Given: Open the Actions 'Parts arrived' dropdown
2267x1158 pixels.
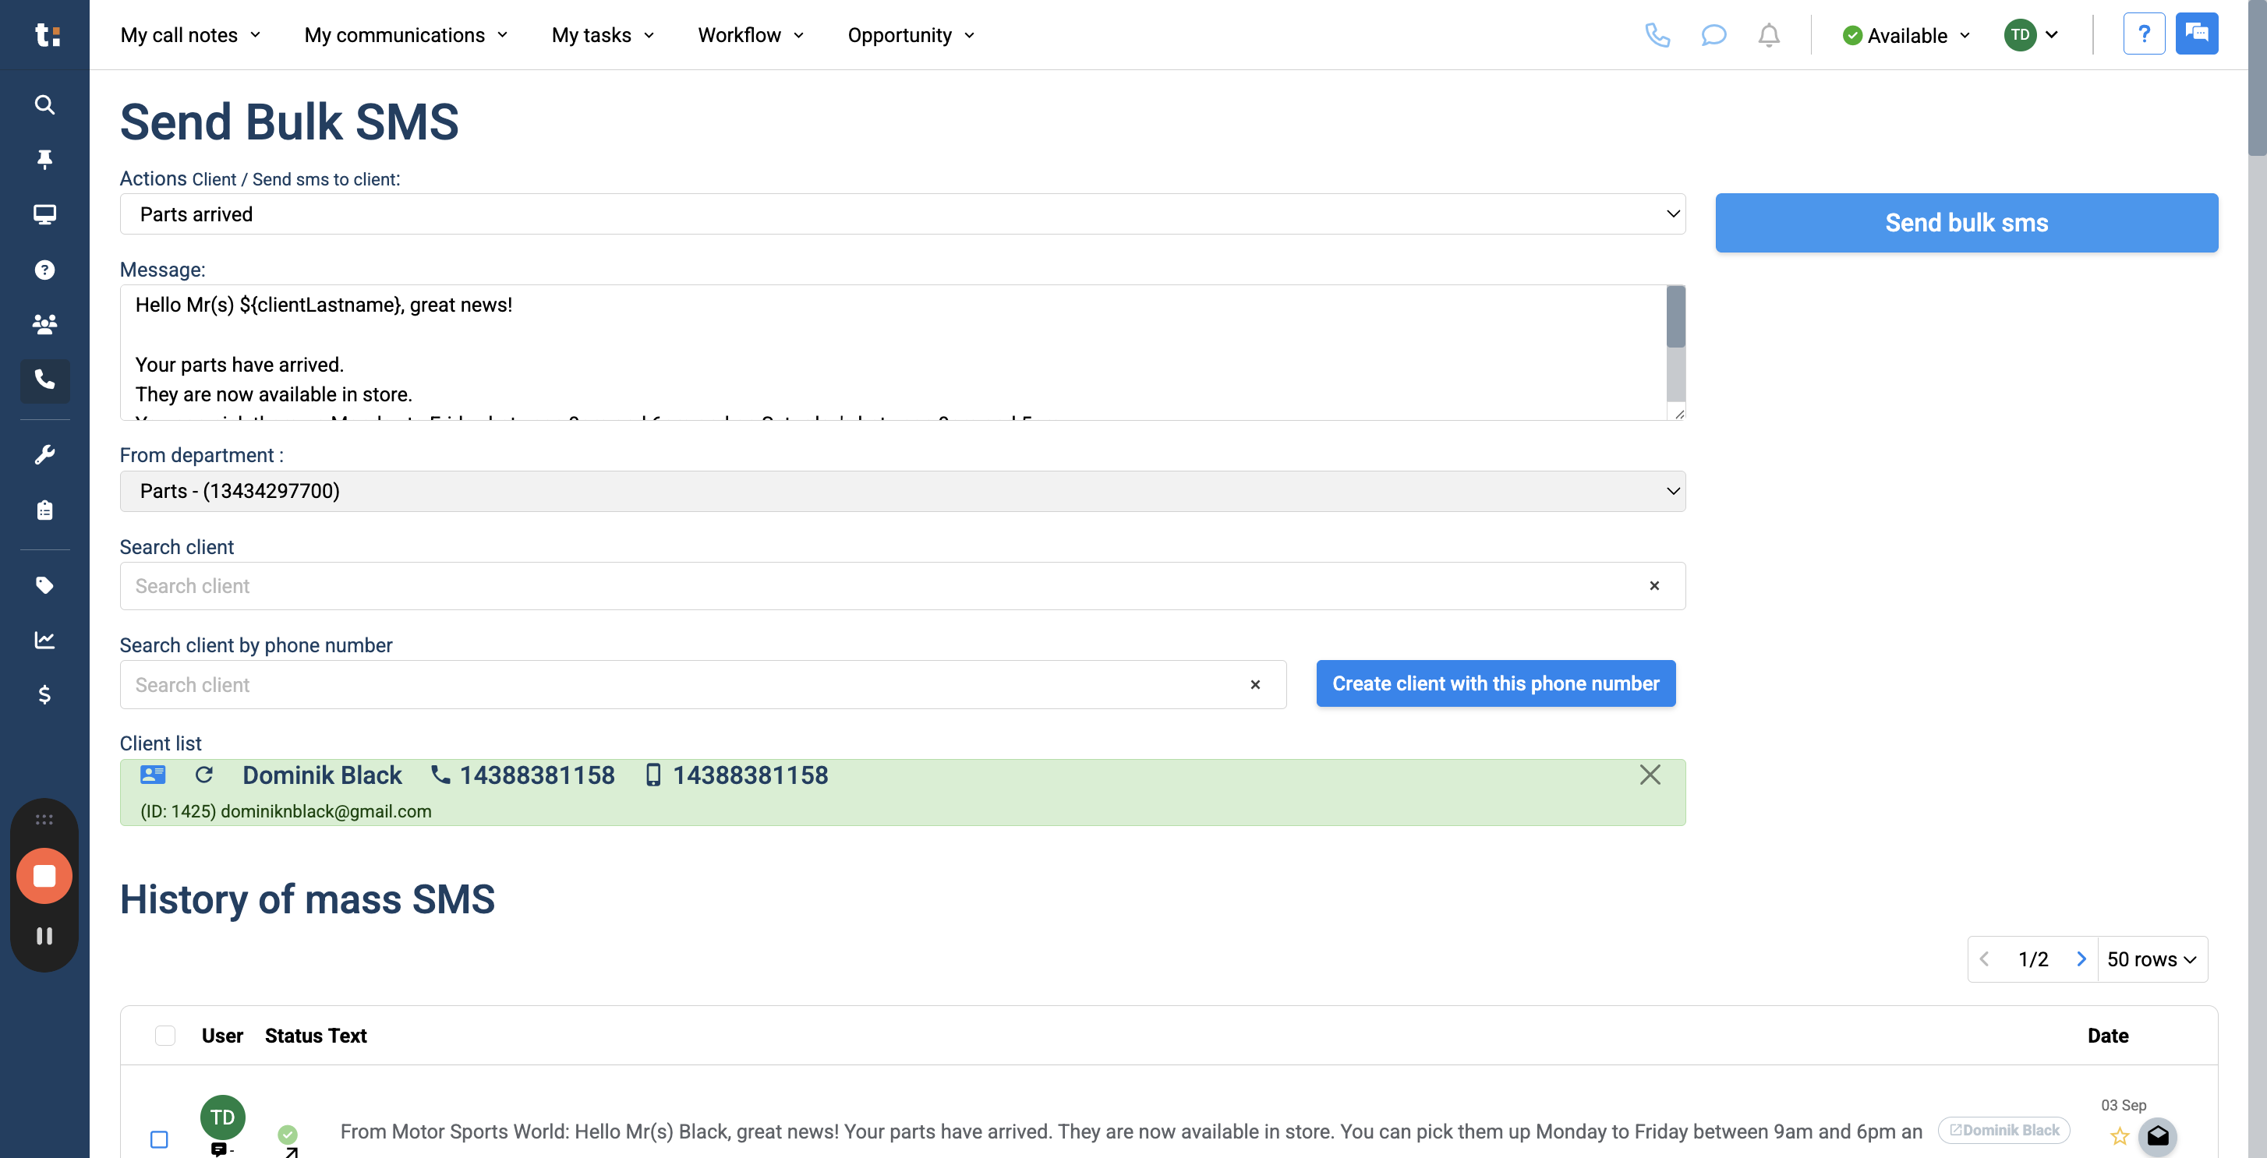Looking at the screenshot, I should coord(902,214).
